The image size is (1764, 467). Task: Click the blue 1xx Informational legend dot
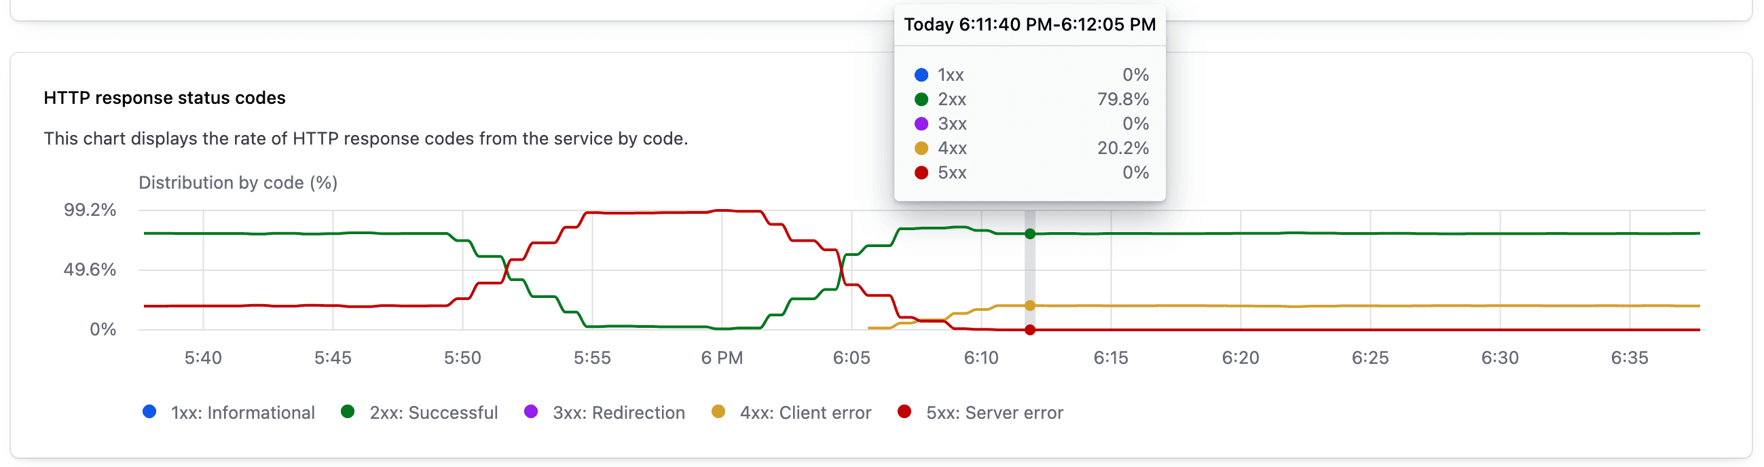[x=149, y=411]
